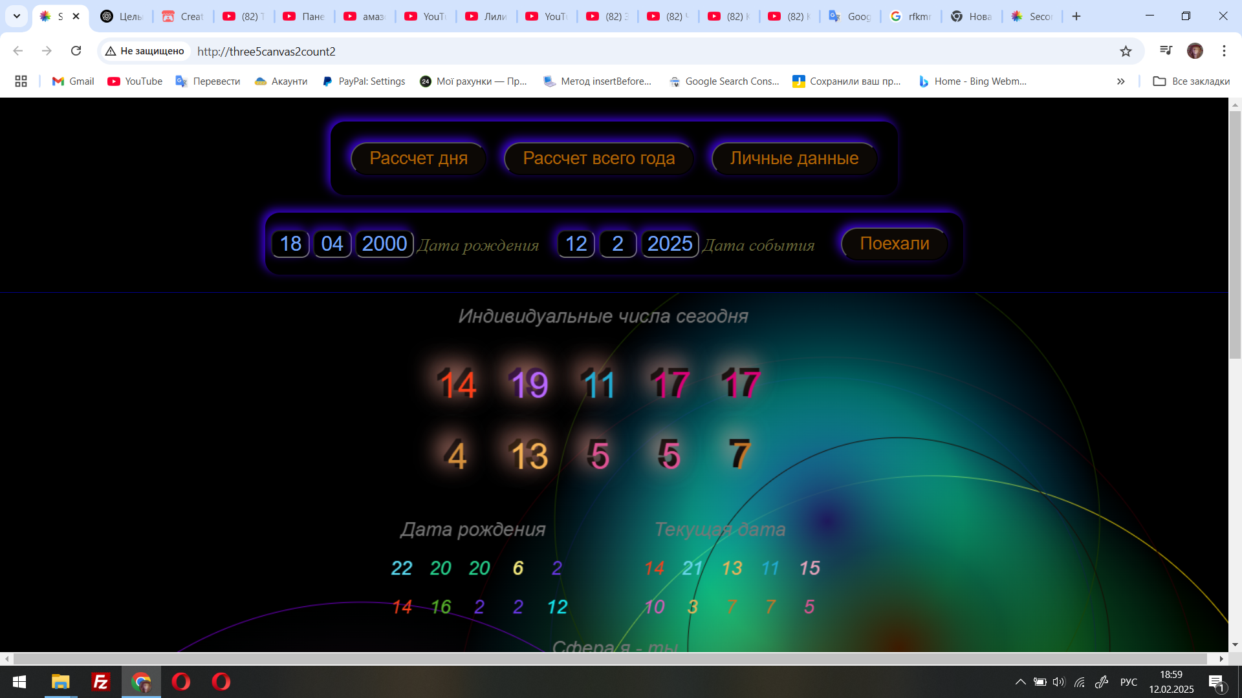This screenshot has width=1242, height=698.
Task: Reload the current page
Action: [76, 51]
